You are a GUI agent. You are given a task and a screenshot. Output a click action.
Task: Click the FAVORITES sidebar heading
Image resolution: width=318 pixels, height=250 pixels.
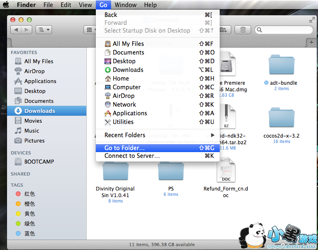click(24, 52)
